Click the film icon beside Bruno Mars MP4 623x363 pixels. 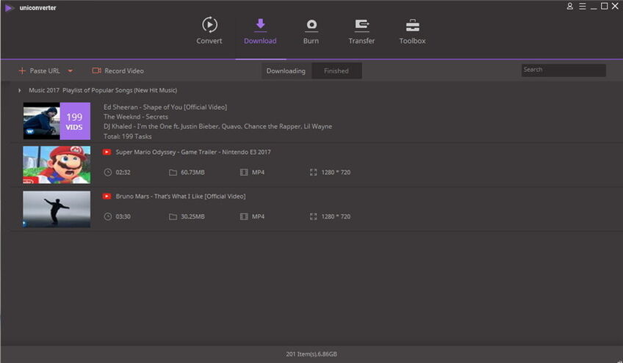pyautogui.click(x=244, y=216)
